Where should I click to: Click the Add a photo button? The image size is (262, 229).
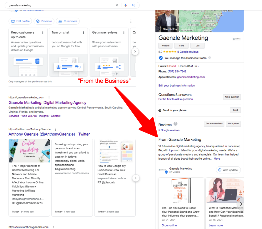233,124
